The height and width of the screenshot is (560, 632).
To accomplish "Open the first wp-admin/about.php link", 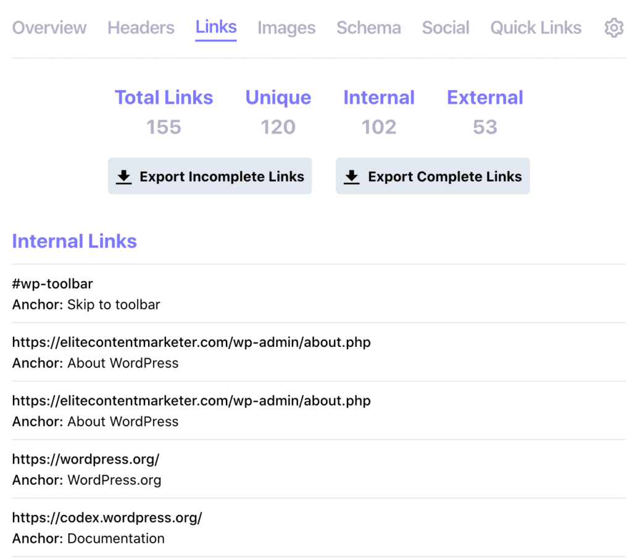I will [x=191, y=342].
